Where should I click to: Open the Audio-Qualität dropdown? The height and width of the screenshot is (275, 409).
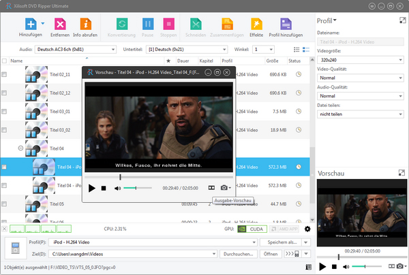pyautogui.click(x=360, y=96)
